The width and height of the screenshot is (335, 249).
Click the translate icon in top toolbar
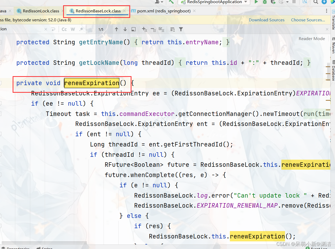[x=305, y=2]
